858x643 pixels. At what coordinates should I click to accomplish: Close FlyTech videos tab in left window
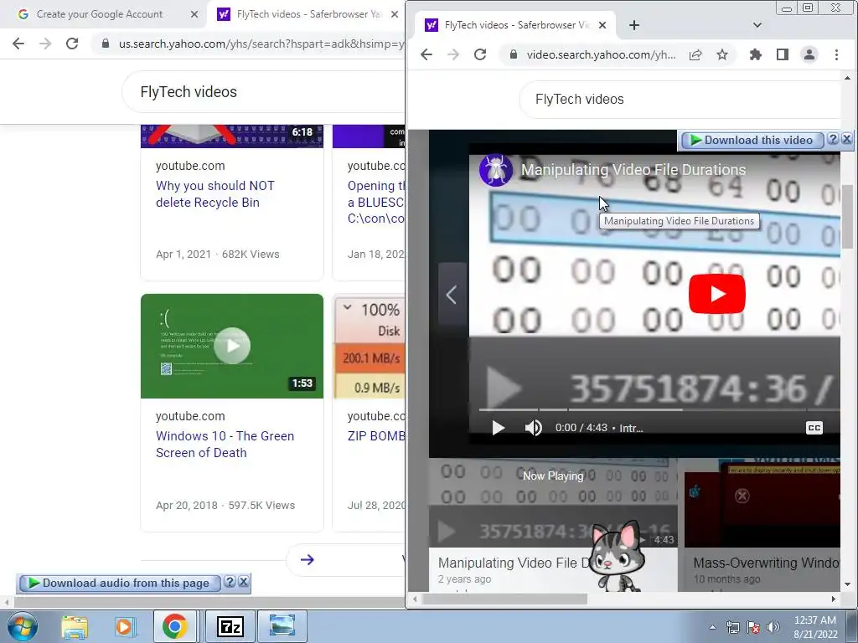[395, 14]
